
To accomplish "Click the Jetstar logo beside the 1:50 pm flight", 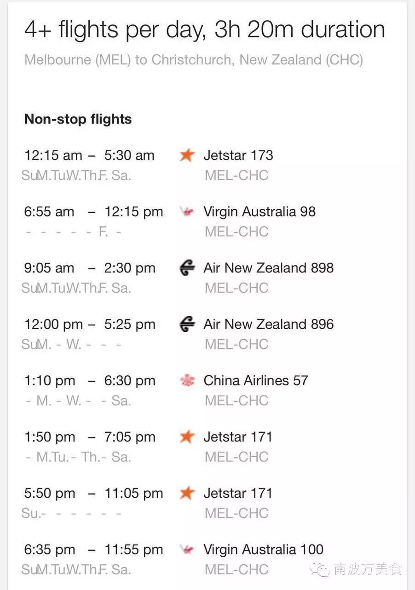I will [x=187, y=437].
